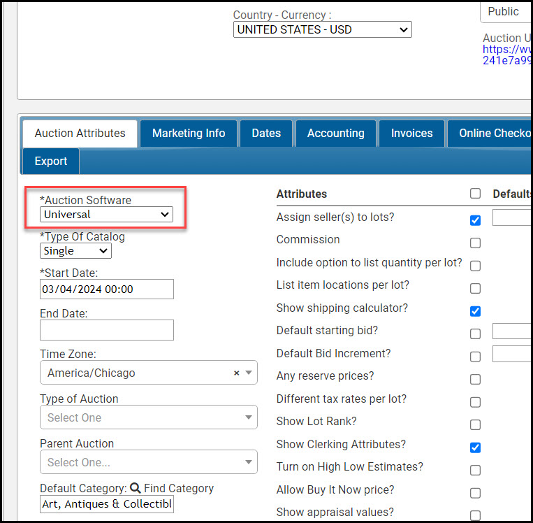Viewport: 533px width, 523px height.
Task: Tick the Allow Buy It Now price box
Action: tap(475, 493)
